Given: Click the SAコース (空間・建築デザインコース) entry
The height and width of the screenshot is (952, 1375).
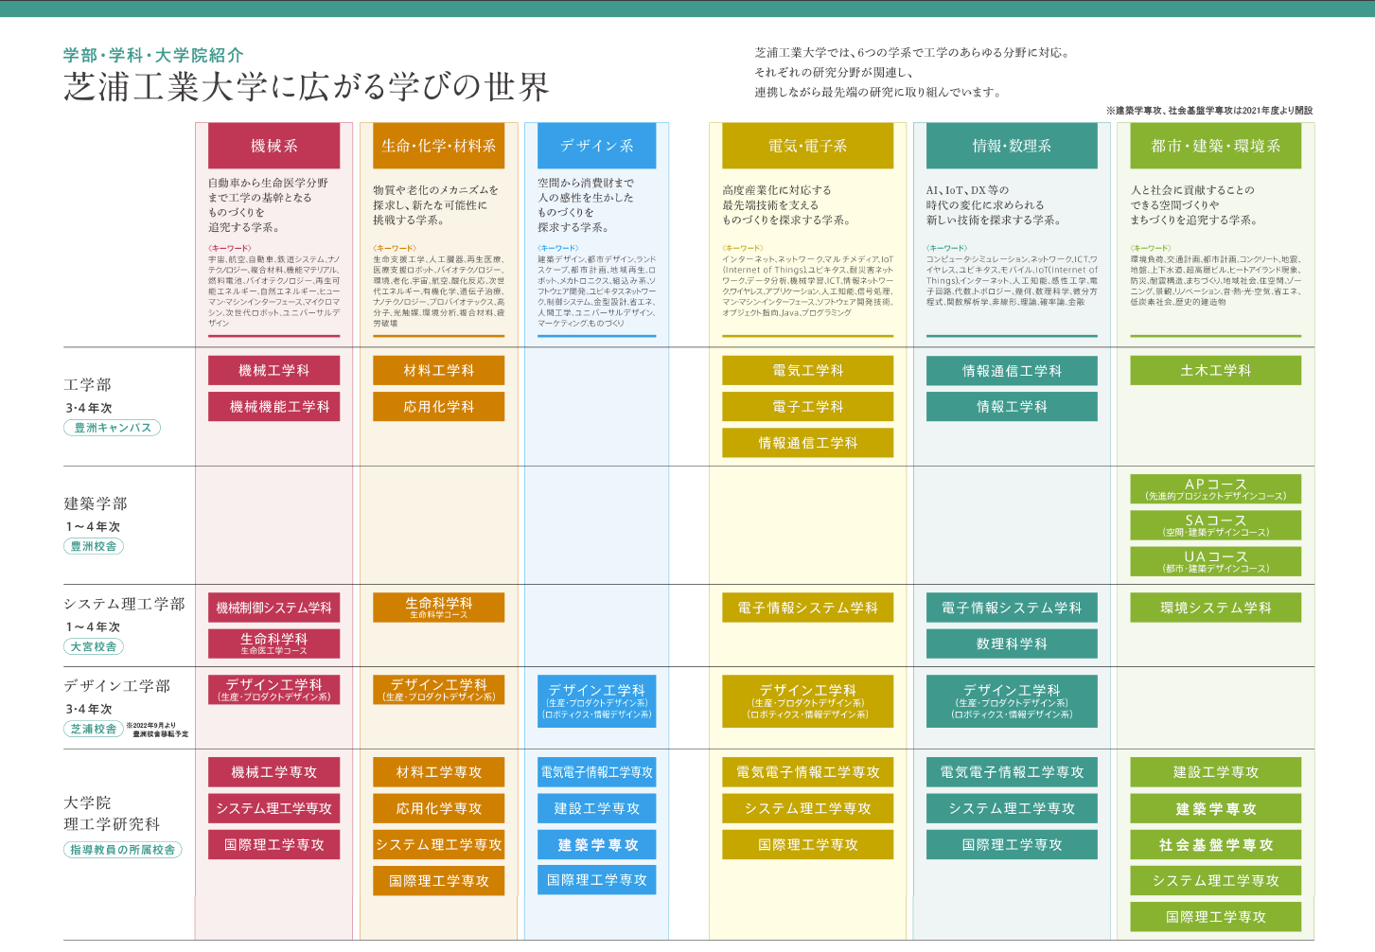Looking at the screenshot, I should coord(1215,525).
